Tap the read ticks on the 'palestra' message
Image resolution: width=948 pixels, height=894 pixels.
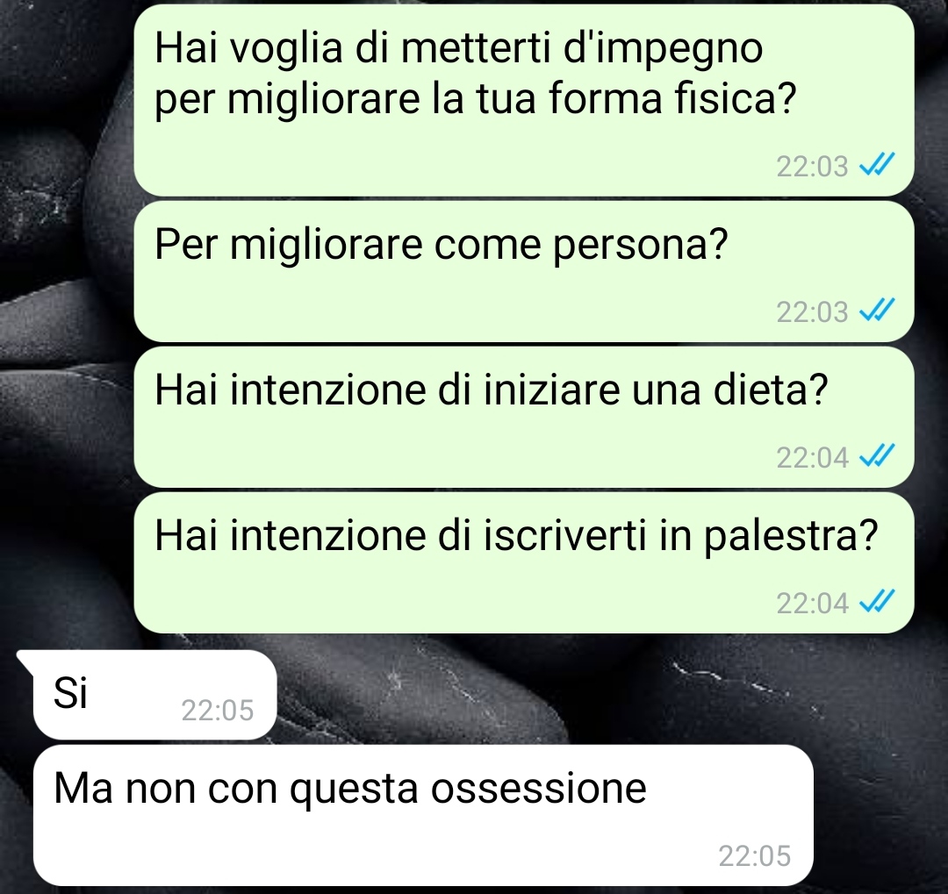(x=877, y=601)
